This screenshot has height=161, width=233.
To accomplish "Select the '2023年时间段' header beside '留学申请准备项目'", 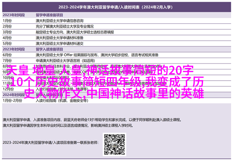I will point(14,15).
